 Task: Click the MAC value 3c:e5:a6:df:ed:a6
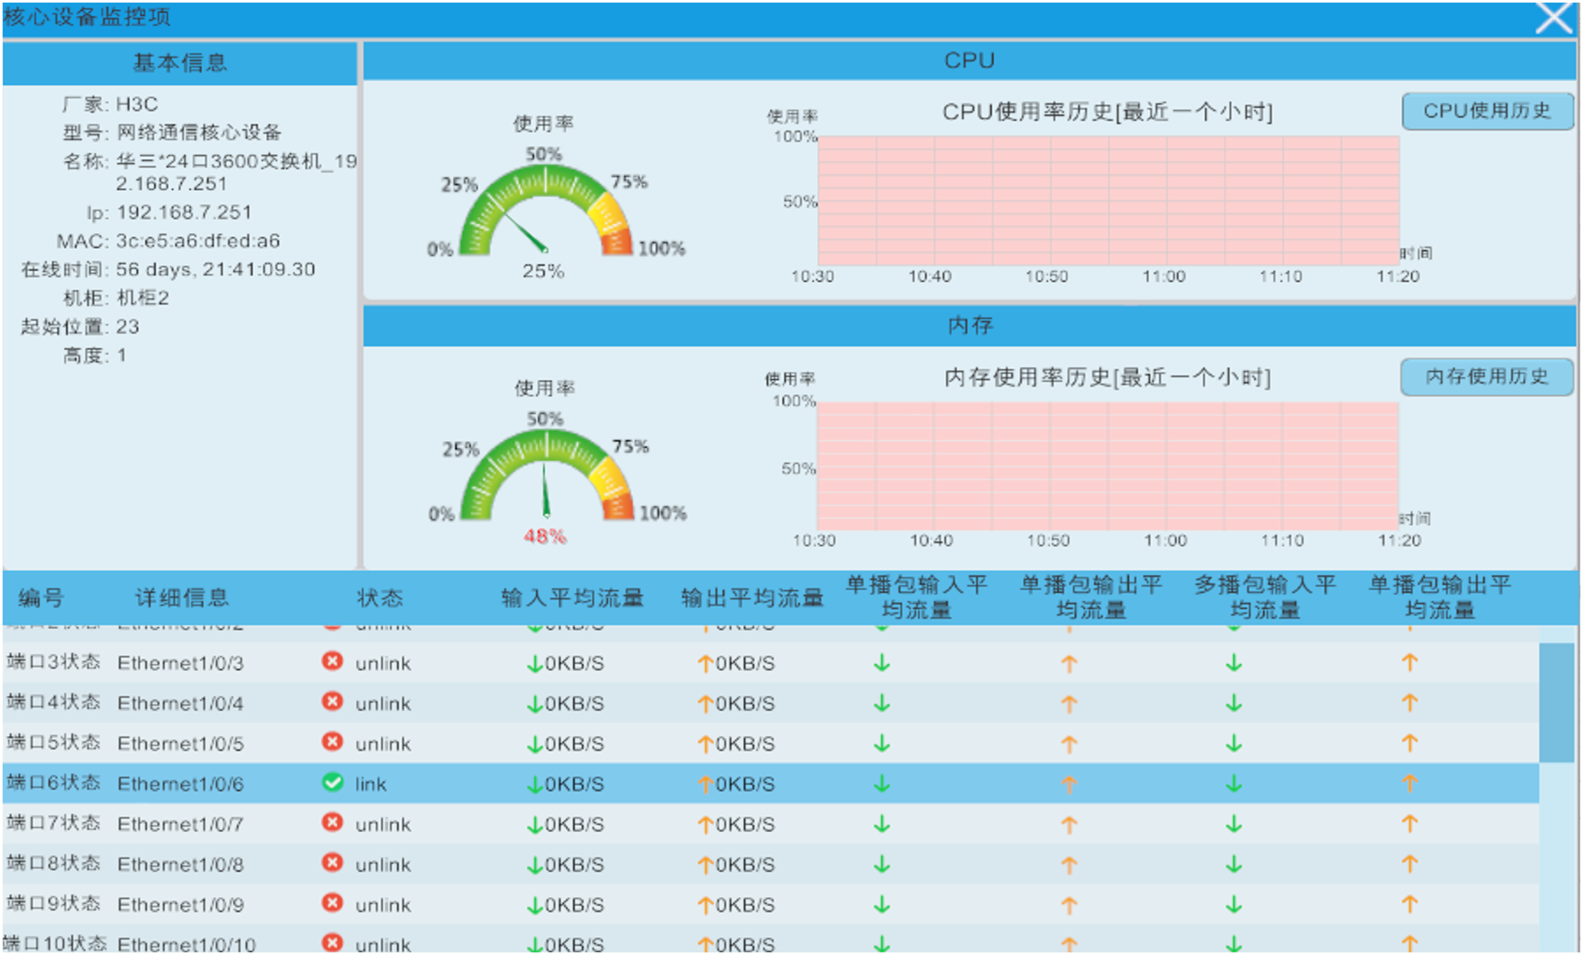click(198, 241)
